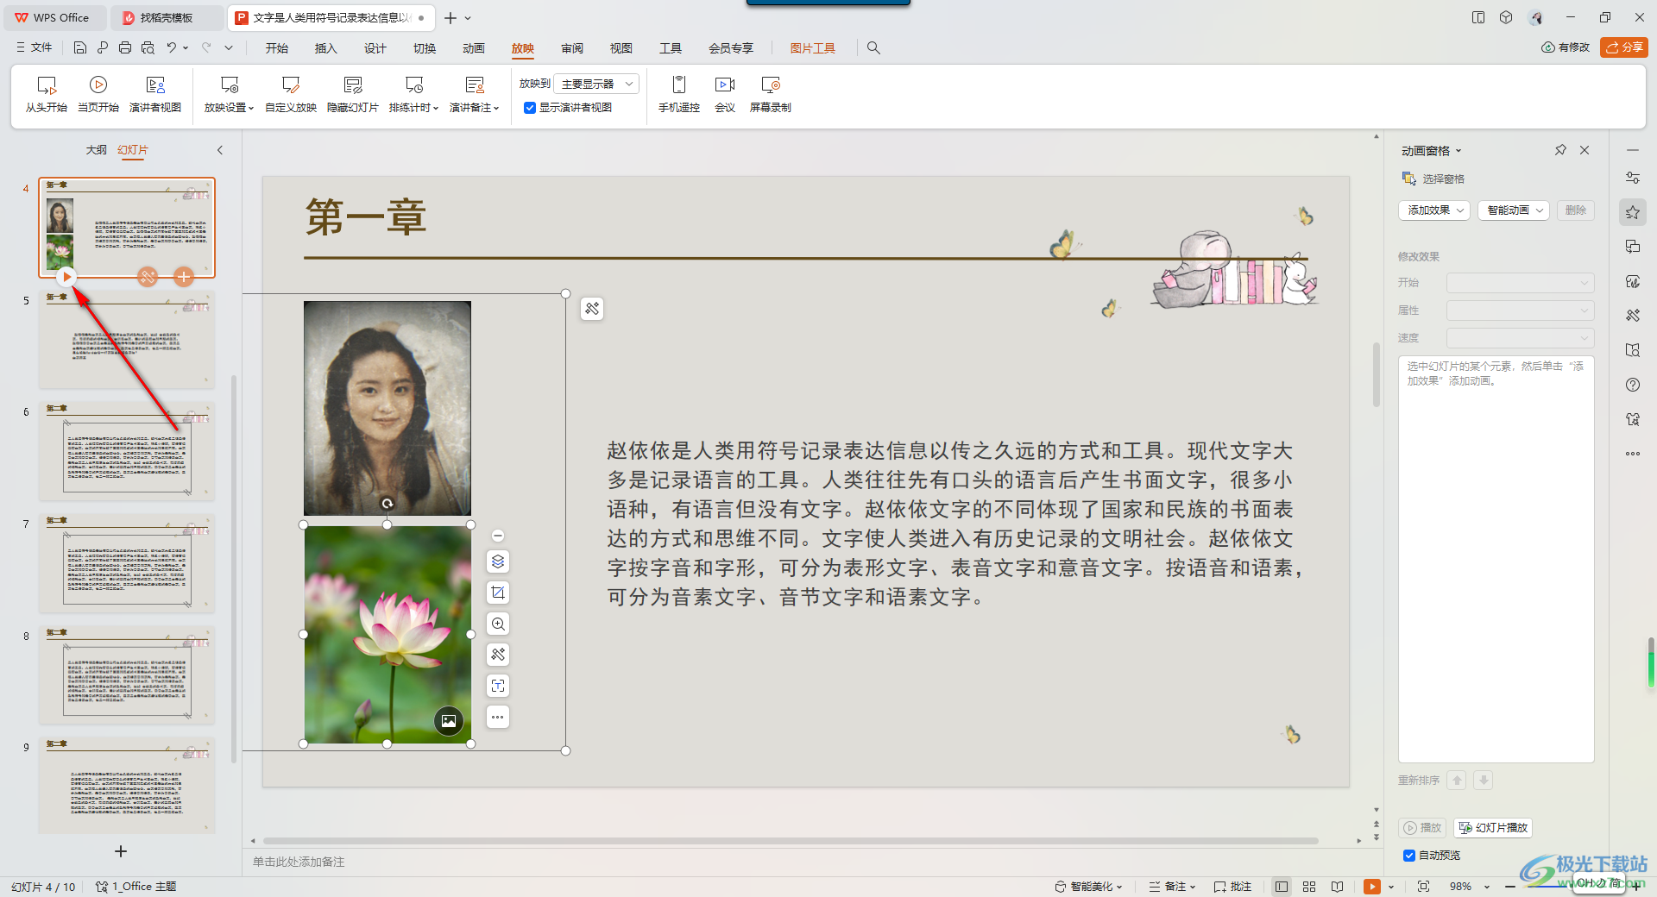Select slide 7 thumbnail

pos(126,563)
